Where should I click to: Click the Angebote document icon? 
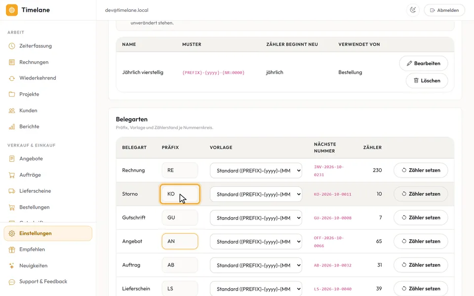point(12,158)
